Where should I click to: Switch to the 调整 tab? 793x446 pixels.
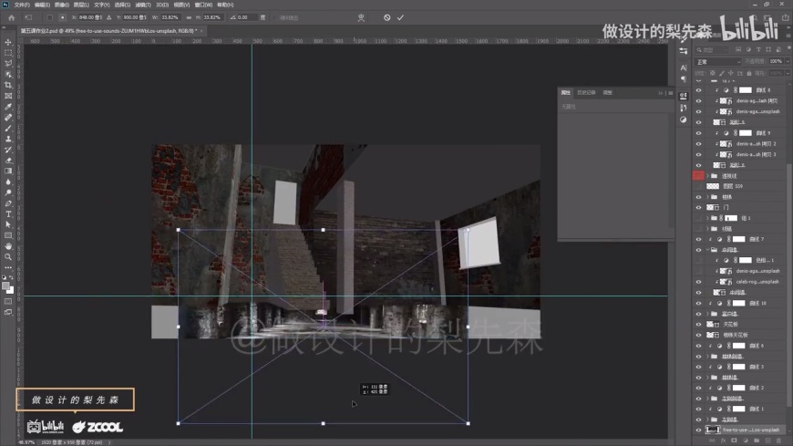[607, 93]
